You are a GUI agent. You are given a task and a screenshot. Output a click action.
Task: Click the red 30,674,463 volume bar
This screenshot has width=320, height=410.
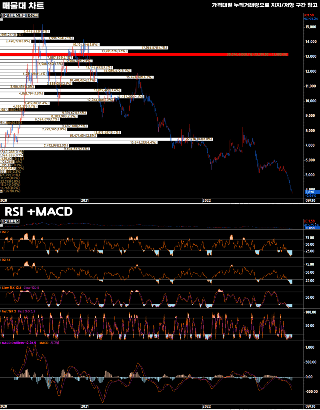(144, 54)
